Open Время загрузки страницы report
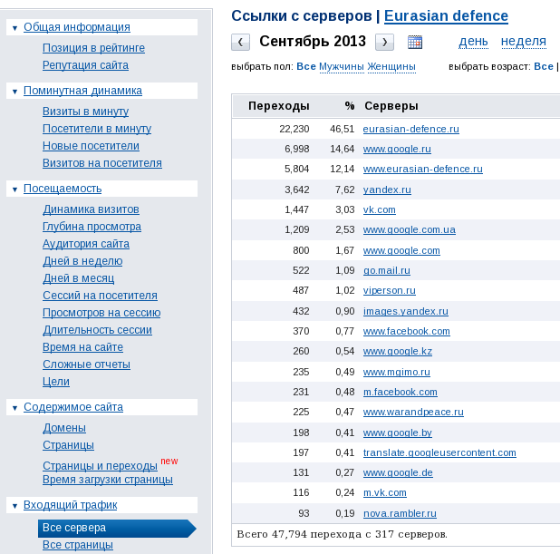The image size is (560, 554). tap(108, 480)
